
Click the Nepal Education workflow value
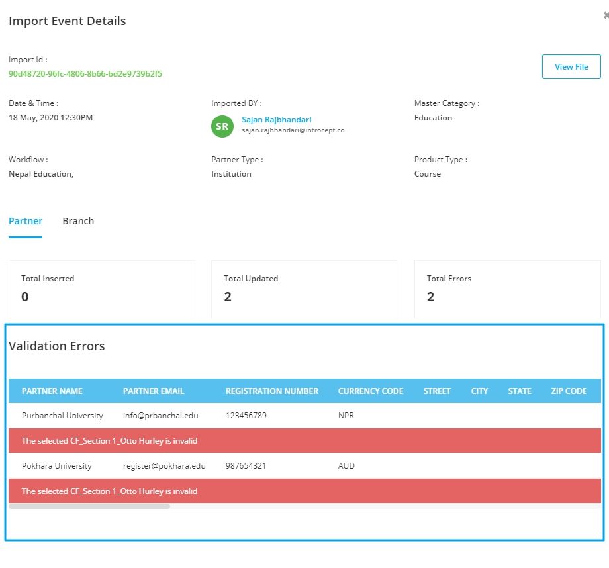click(41, 174)
